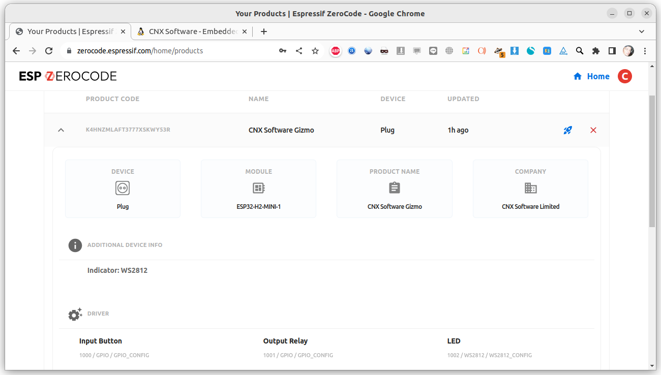This screenshot has width=661, height=375.
Task: Open a new browser tab
Action: pyautogui.click(x=263, y=32)
